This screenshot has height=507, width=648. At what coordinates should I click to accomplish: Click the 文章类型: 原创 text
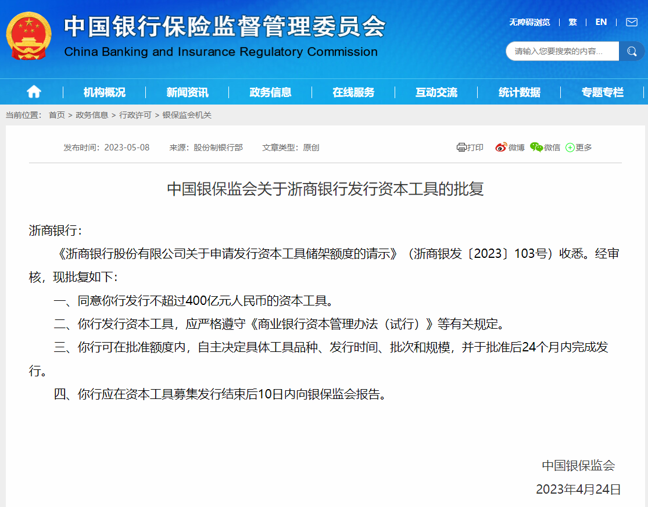[291, 148]
